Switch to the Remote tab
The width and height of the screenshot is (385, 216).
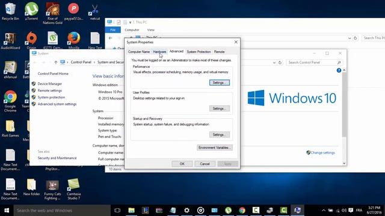coord(219,52)
